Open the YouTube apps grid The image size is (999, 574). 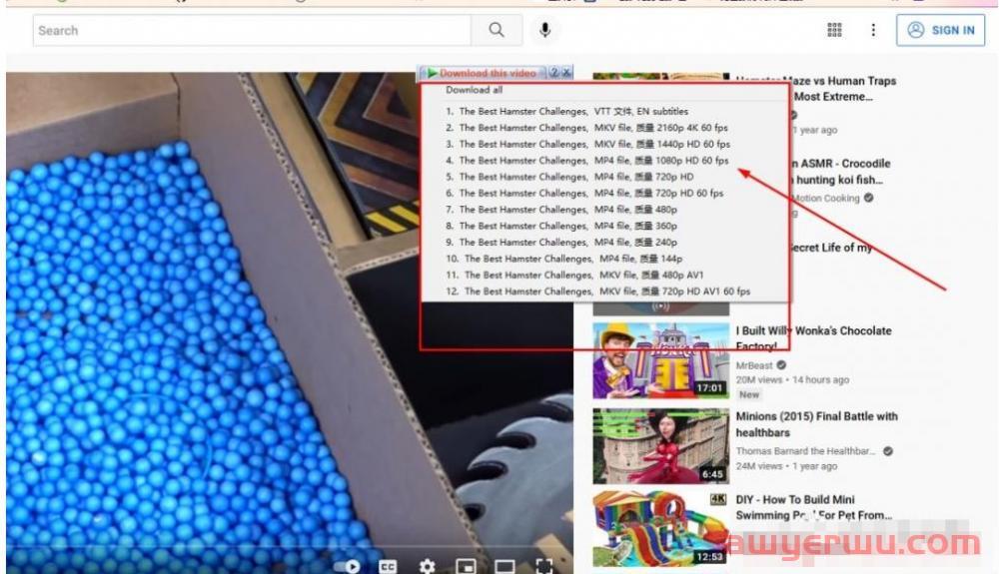pyautogui.click(x=834, y=30)
